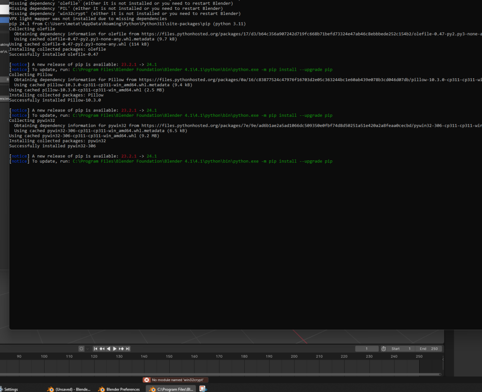The image size is (482, 392).
Task: Skip to the previous keyframe
Action: [102, 348]
